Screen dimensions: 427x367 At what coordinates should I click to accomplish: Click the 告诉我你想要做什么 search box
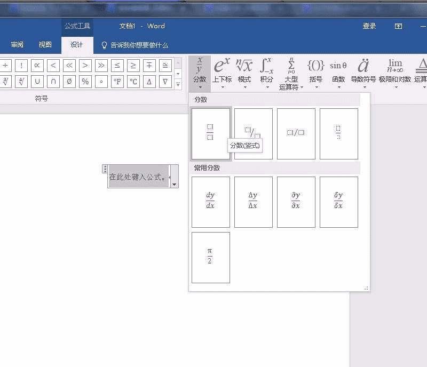point(135,45)
